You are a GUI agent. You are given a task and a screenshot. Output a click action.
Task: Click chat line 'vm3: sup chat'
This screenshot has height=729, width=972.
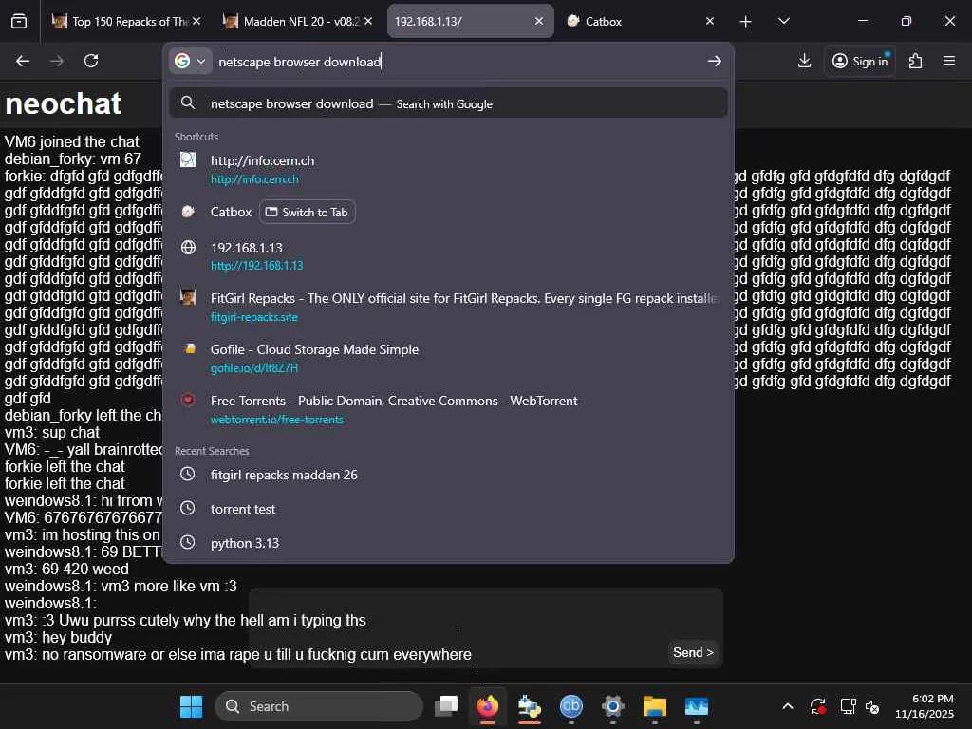pyautogui.click(x=52, y=432)
